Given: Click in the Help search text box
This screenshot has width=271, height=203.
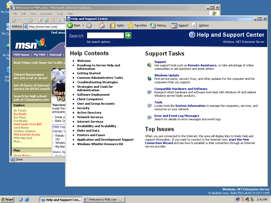Looking at the screenshot, I should 105,35.
